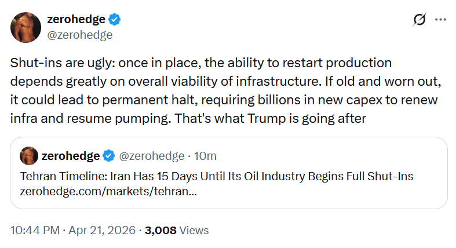Screen dimensions: 456x248
Task: Open the bold zerohedge display name
Action: pyautogui.click(x=77, y=20)
